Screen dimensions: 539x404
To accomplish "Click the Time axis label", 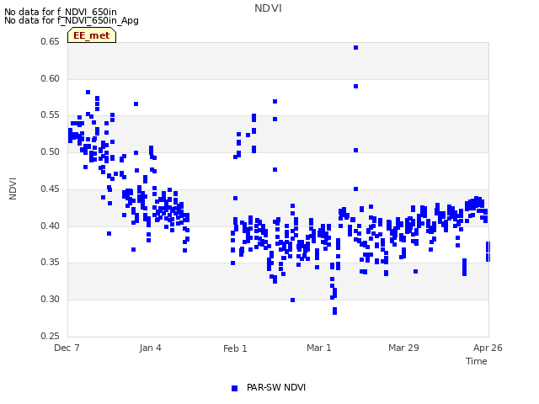I will (477, 361).
